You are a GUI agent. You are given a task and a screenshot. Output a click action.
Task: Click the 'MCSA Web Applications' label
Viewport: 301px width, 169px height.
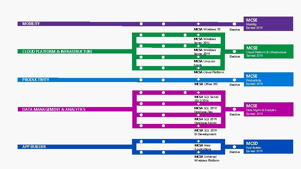coord(203,147)
